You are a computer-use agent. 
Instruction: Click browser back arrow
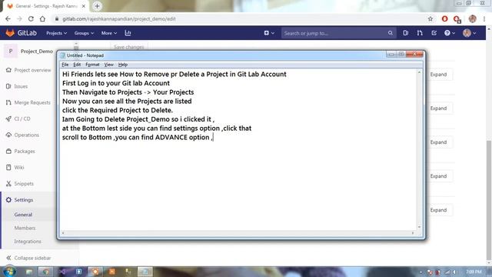point(8,18)
